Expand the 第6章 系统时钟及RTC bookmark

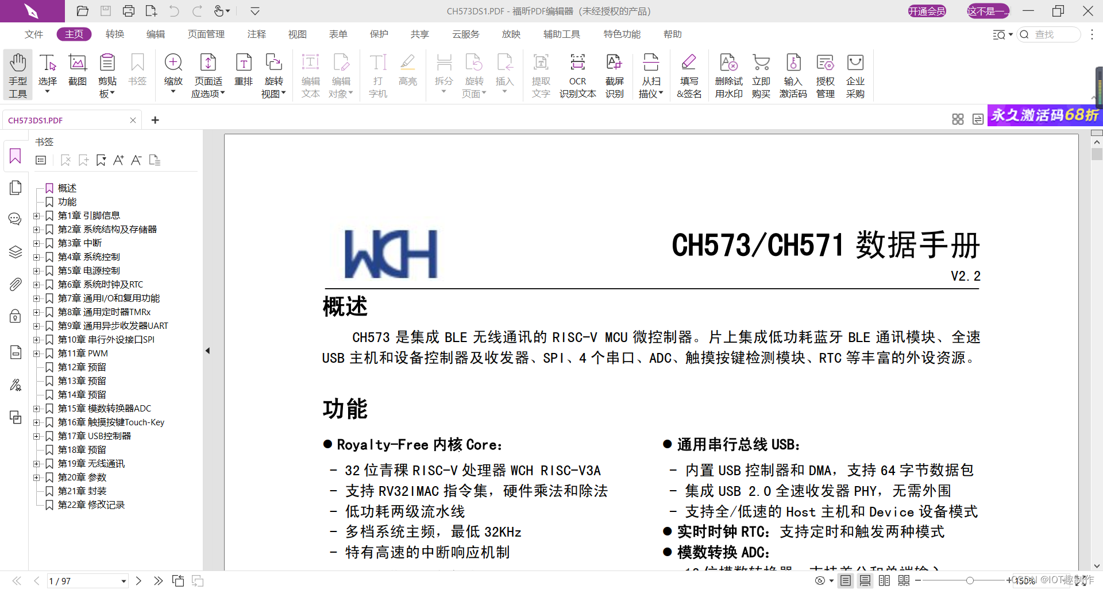tap(37, 285)
